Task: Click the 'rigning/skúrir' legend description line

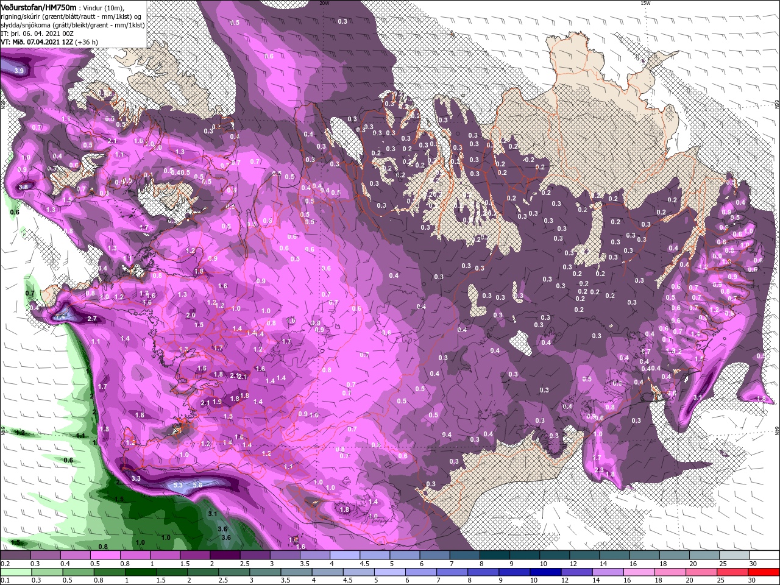Action: [x=69, y=16]
